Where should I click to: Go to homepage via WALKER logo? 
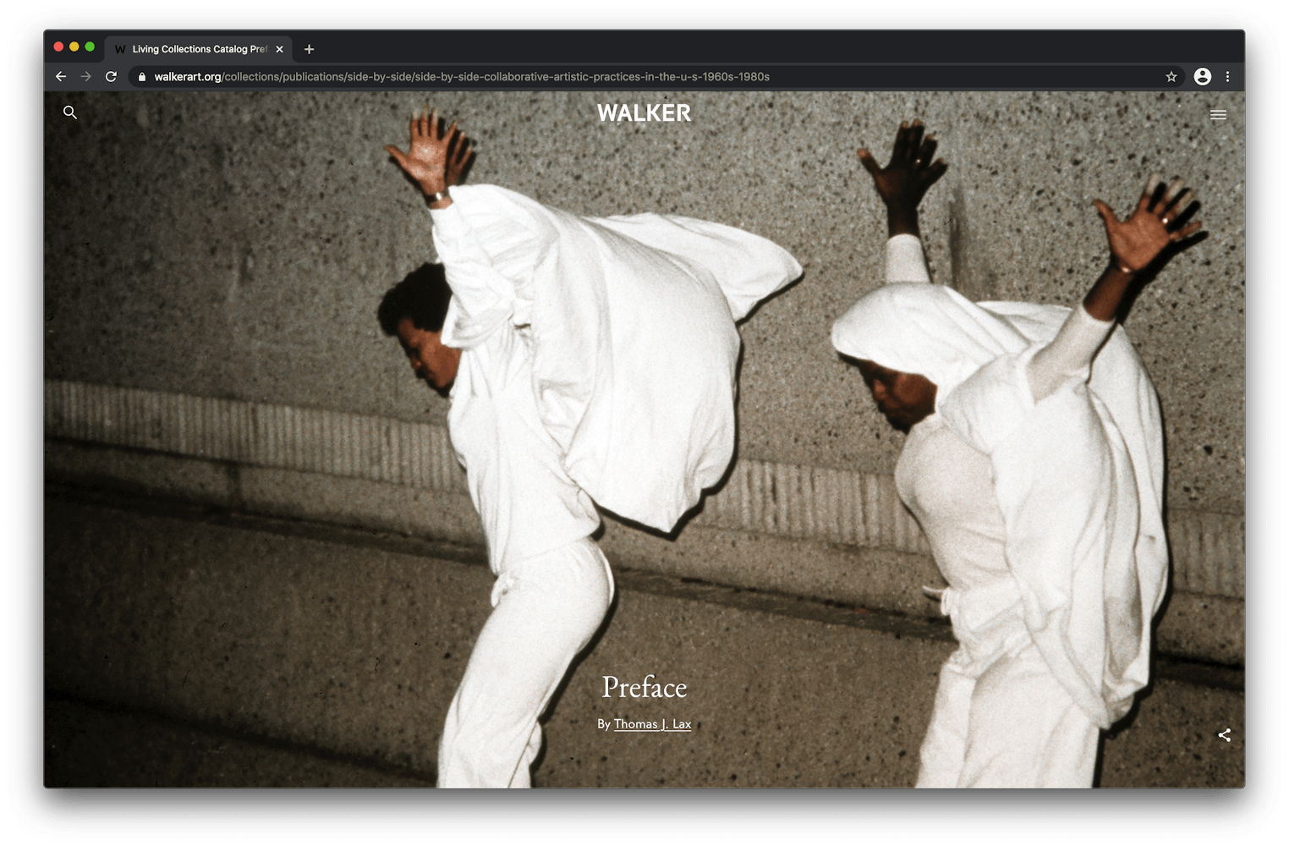[644, 113]
